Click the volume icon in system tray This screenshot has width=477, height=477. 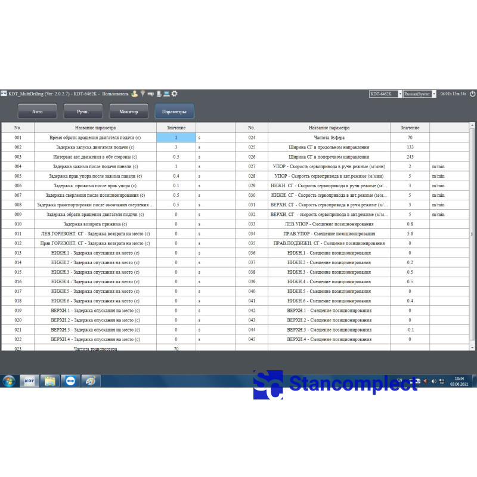click(434, 381)
